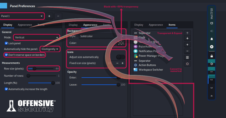Click the lock screen icon in vertical panel

pyautogui.click(x=212, y=56)
